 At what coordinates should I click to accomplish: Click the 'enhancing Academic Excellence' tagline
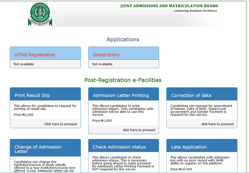coord(195,11)
